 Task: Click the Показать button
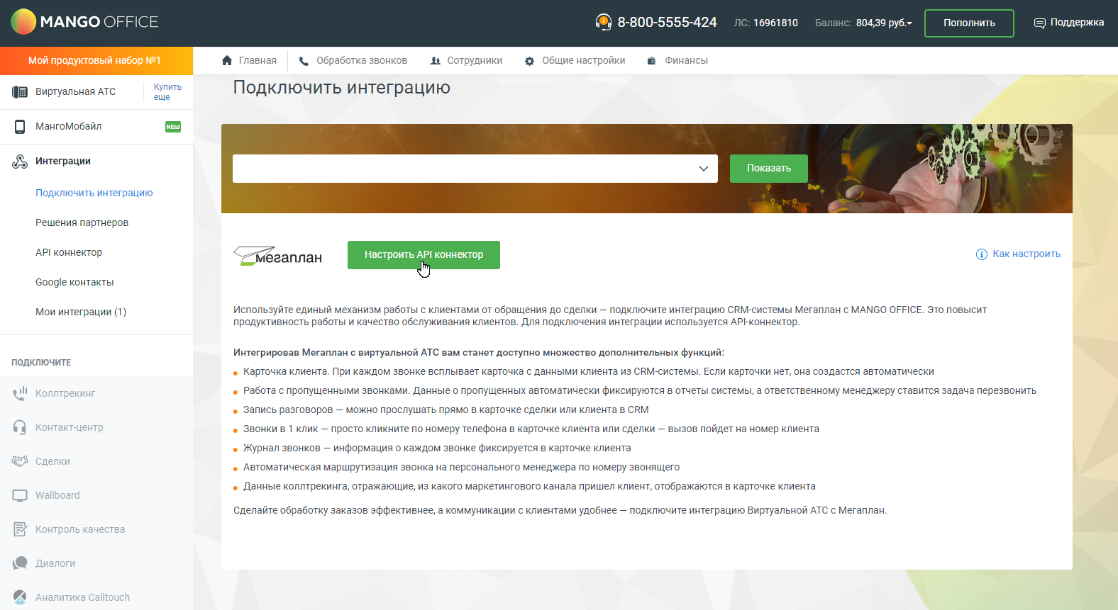[769, 169]
